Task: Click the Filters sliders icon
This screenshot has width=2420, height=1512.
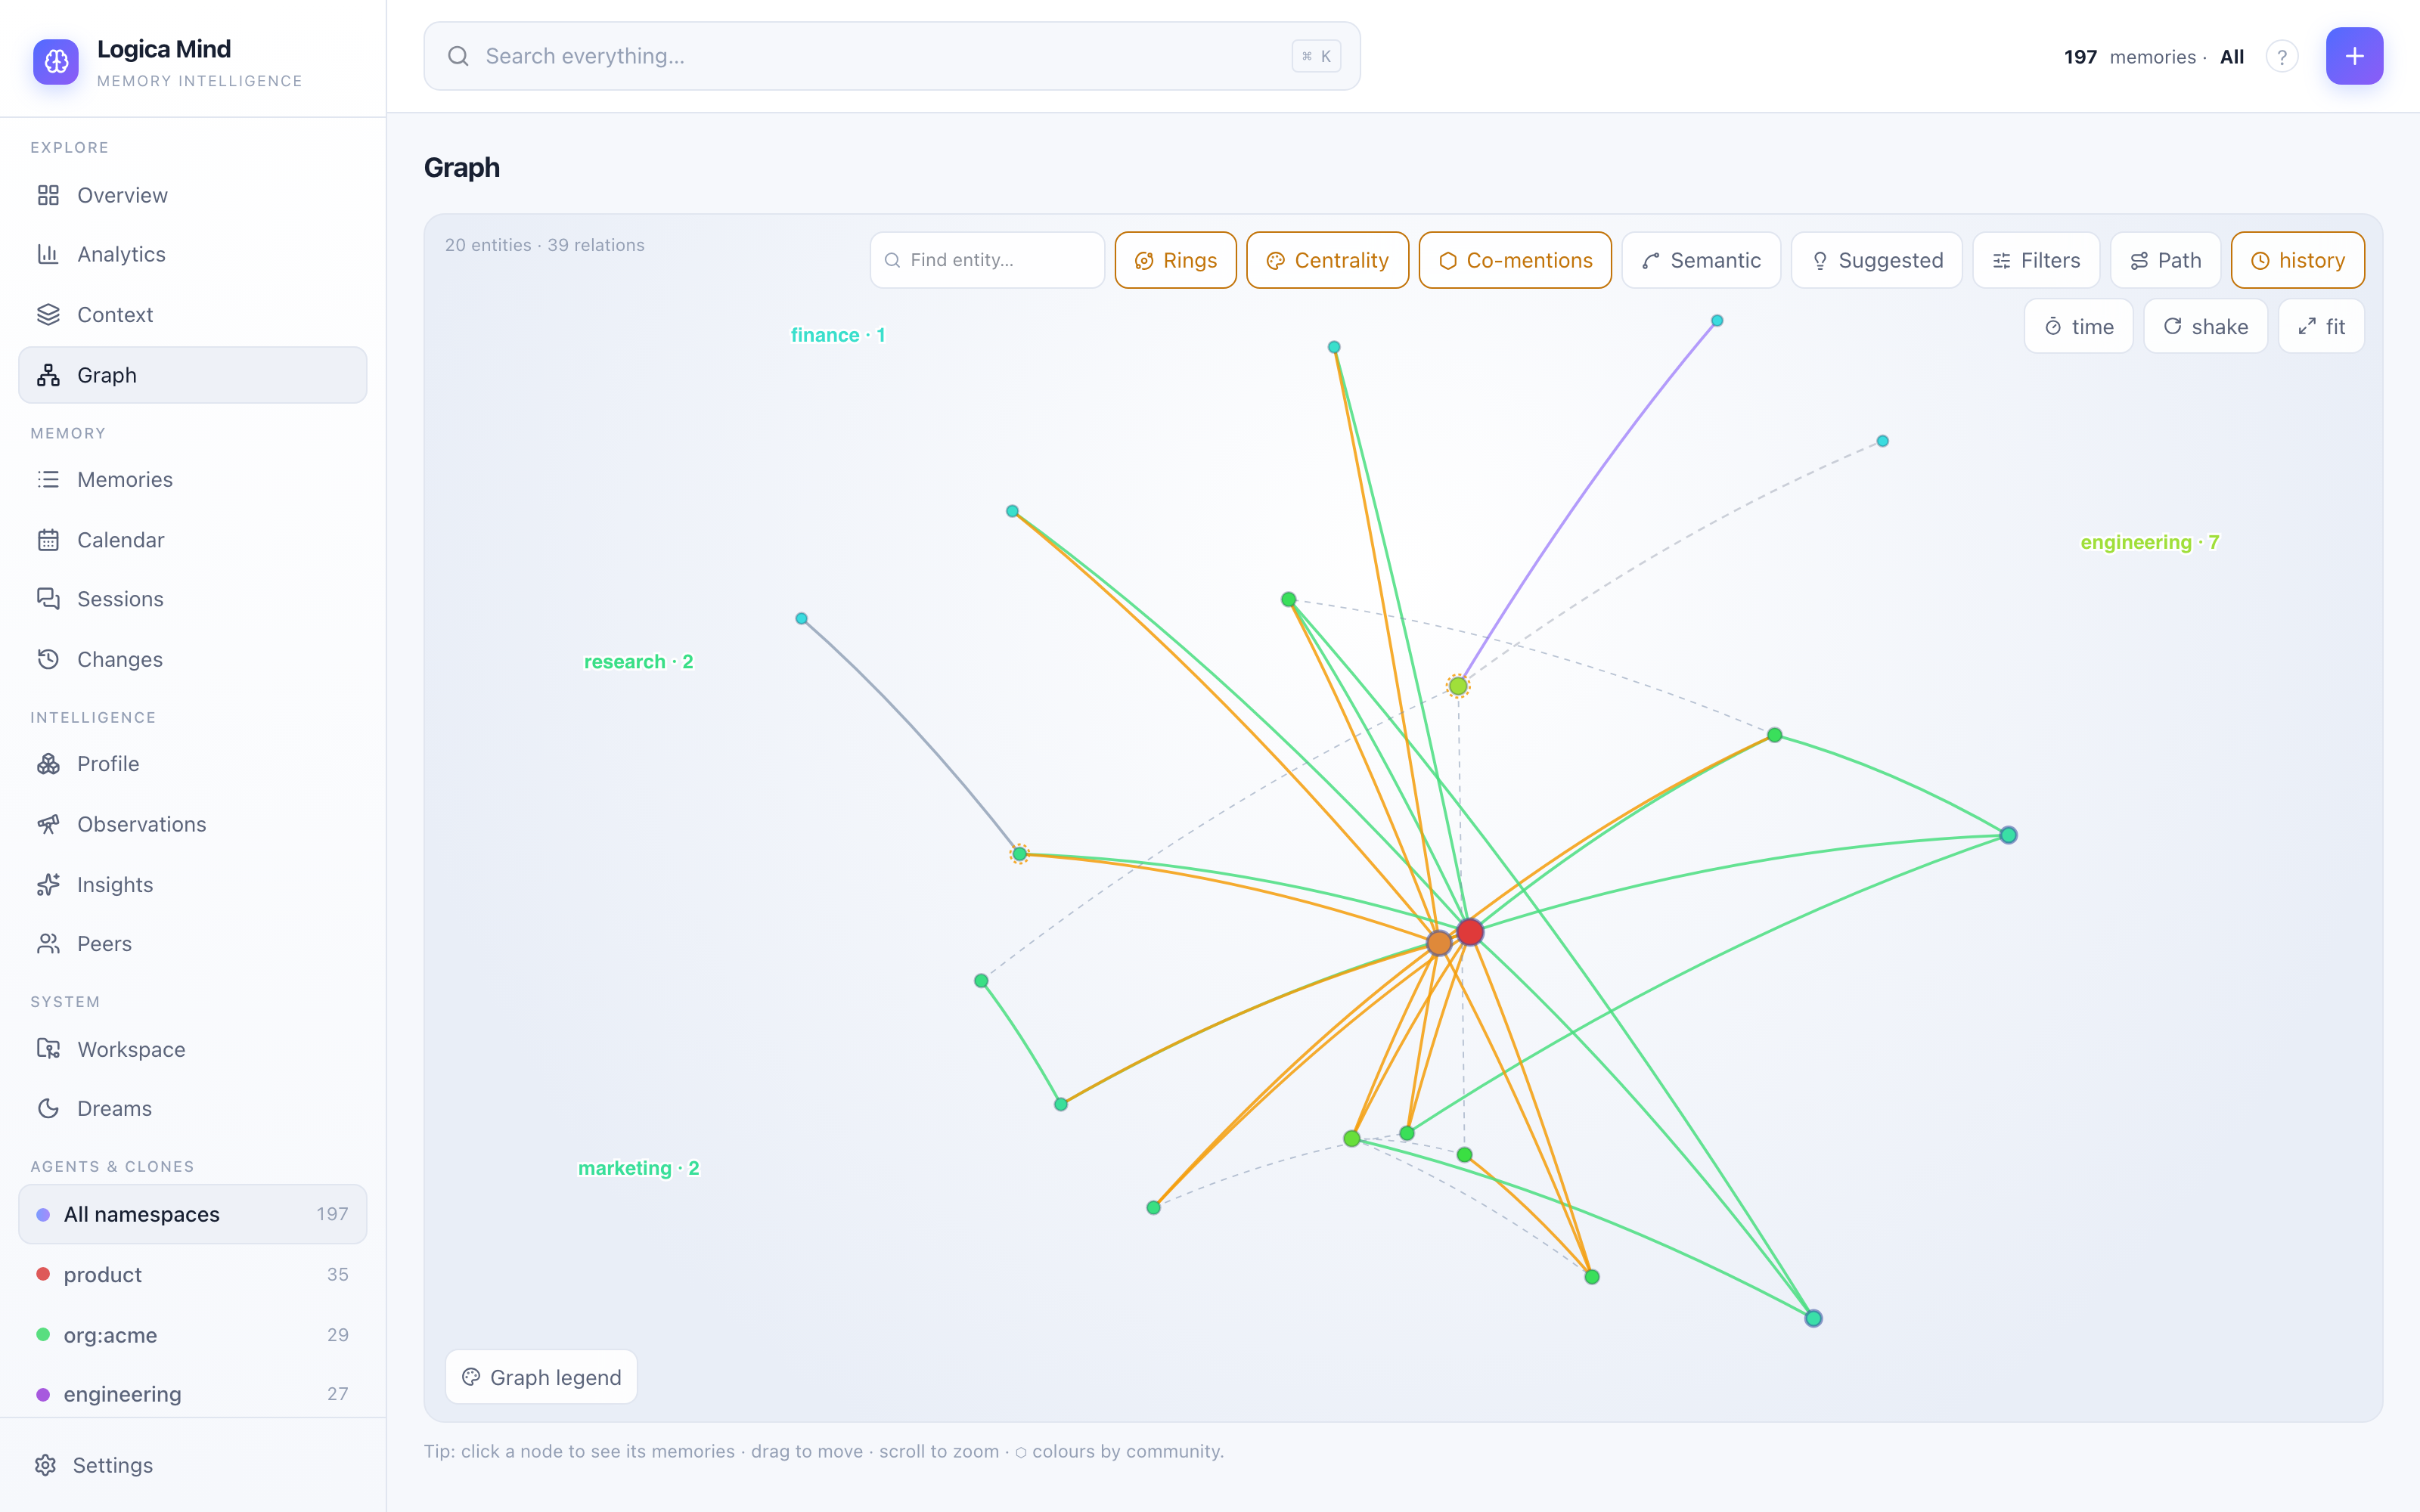Action: tap(2001, 261)
